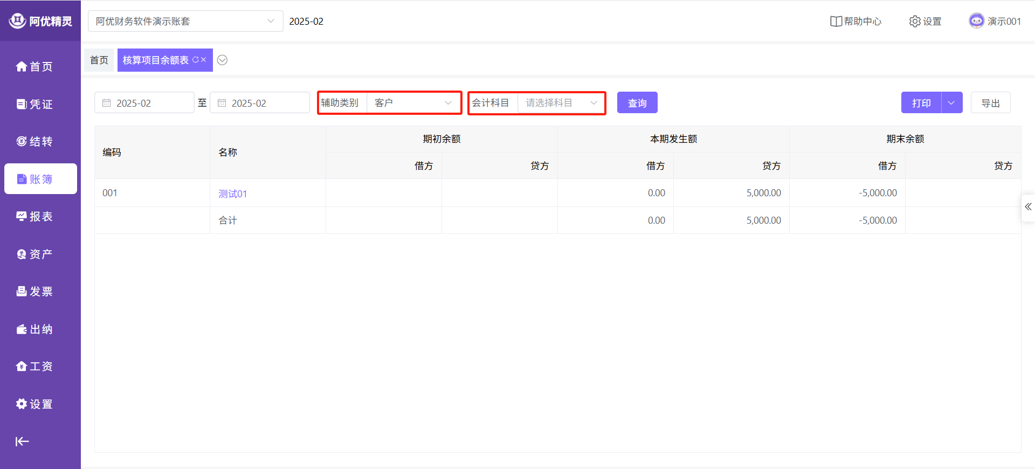
Task: Open the print options dropdown arrow
Action: (951, 103)
